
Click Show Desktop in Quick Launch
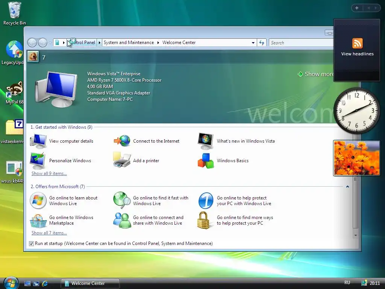tap(27, 283)
